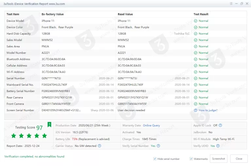Click Normal check icon in Device Model row

(x=195, y=21)
